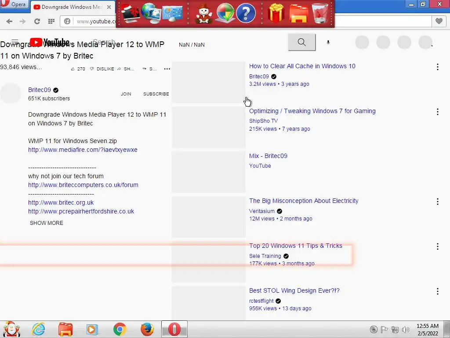Open the recycle bin dock icon
The image size is (450, 338).
click(x=320, y=13)
